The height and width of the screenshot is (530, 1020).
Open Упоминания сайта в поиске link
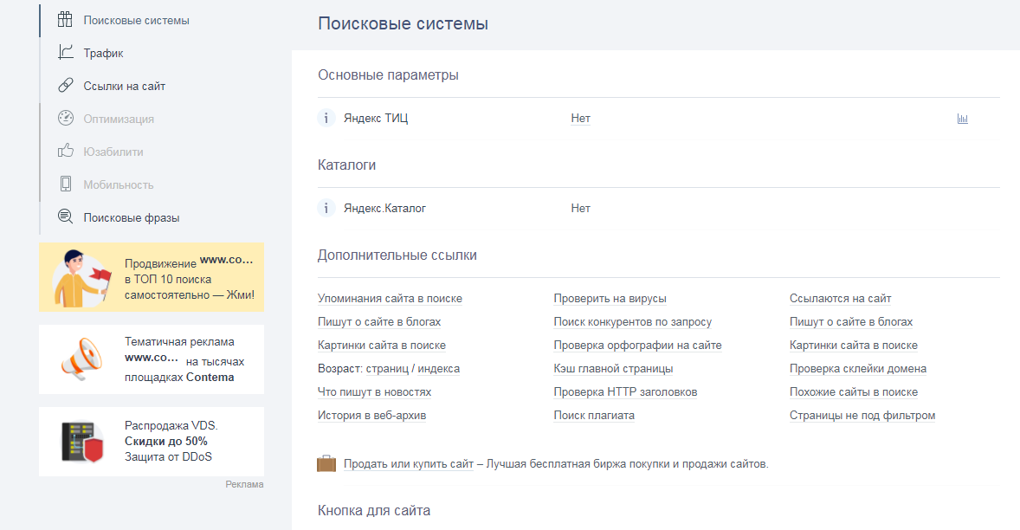click(390, 299)
